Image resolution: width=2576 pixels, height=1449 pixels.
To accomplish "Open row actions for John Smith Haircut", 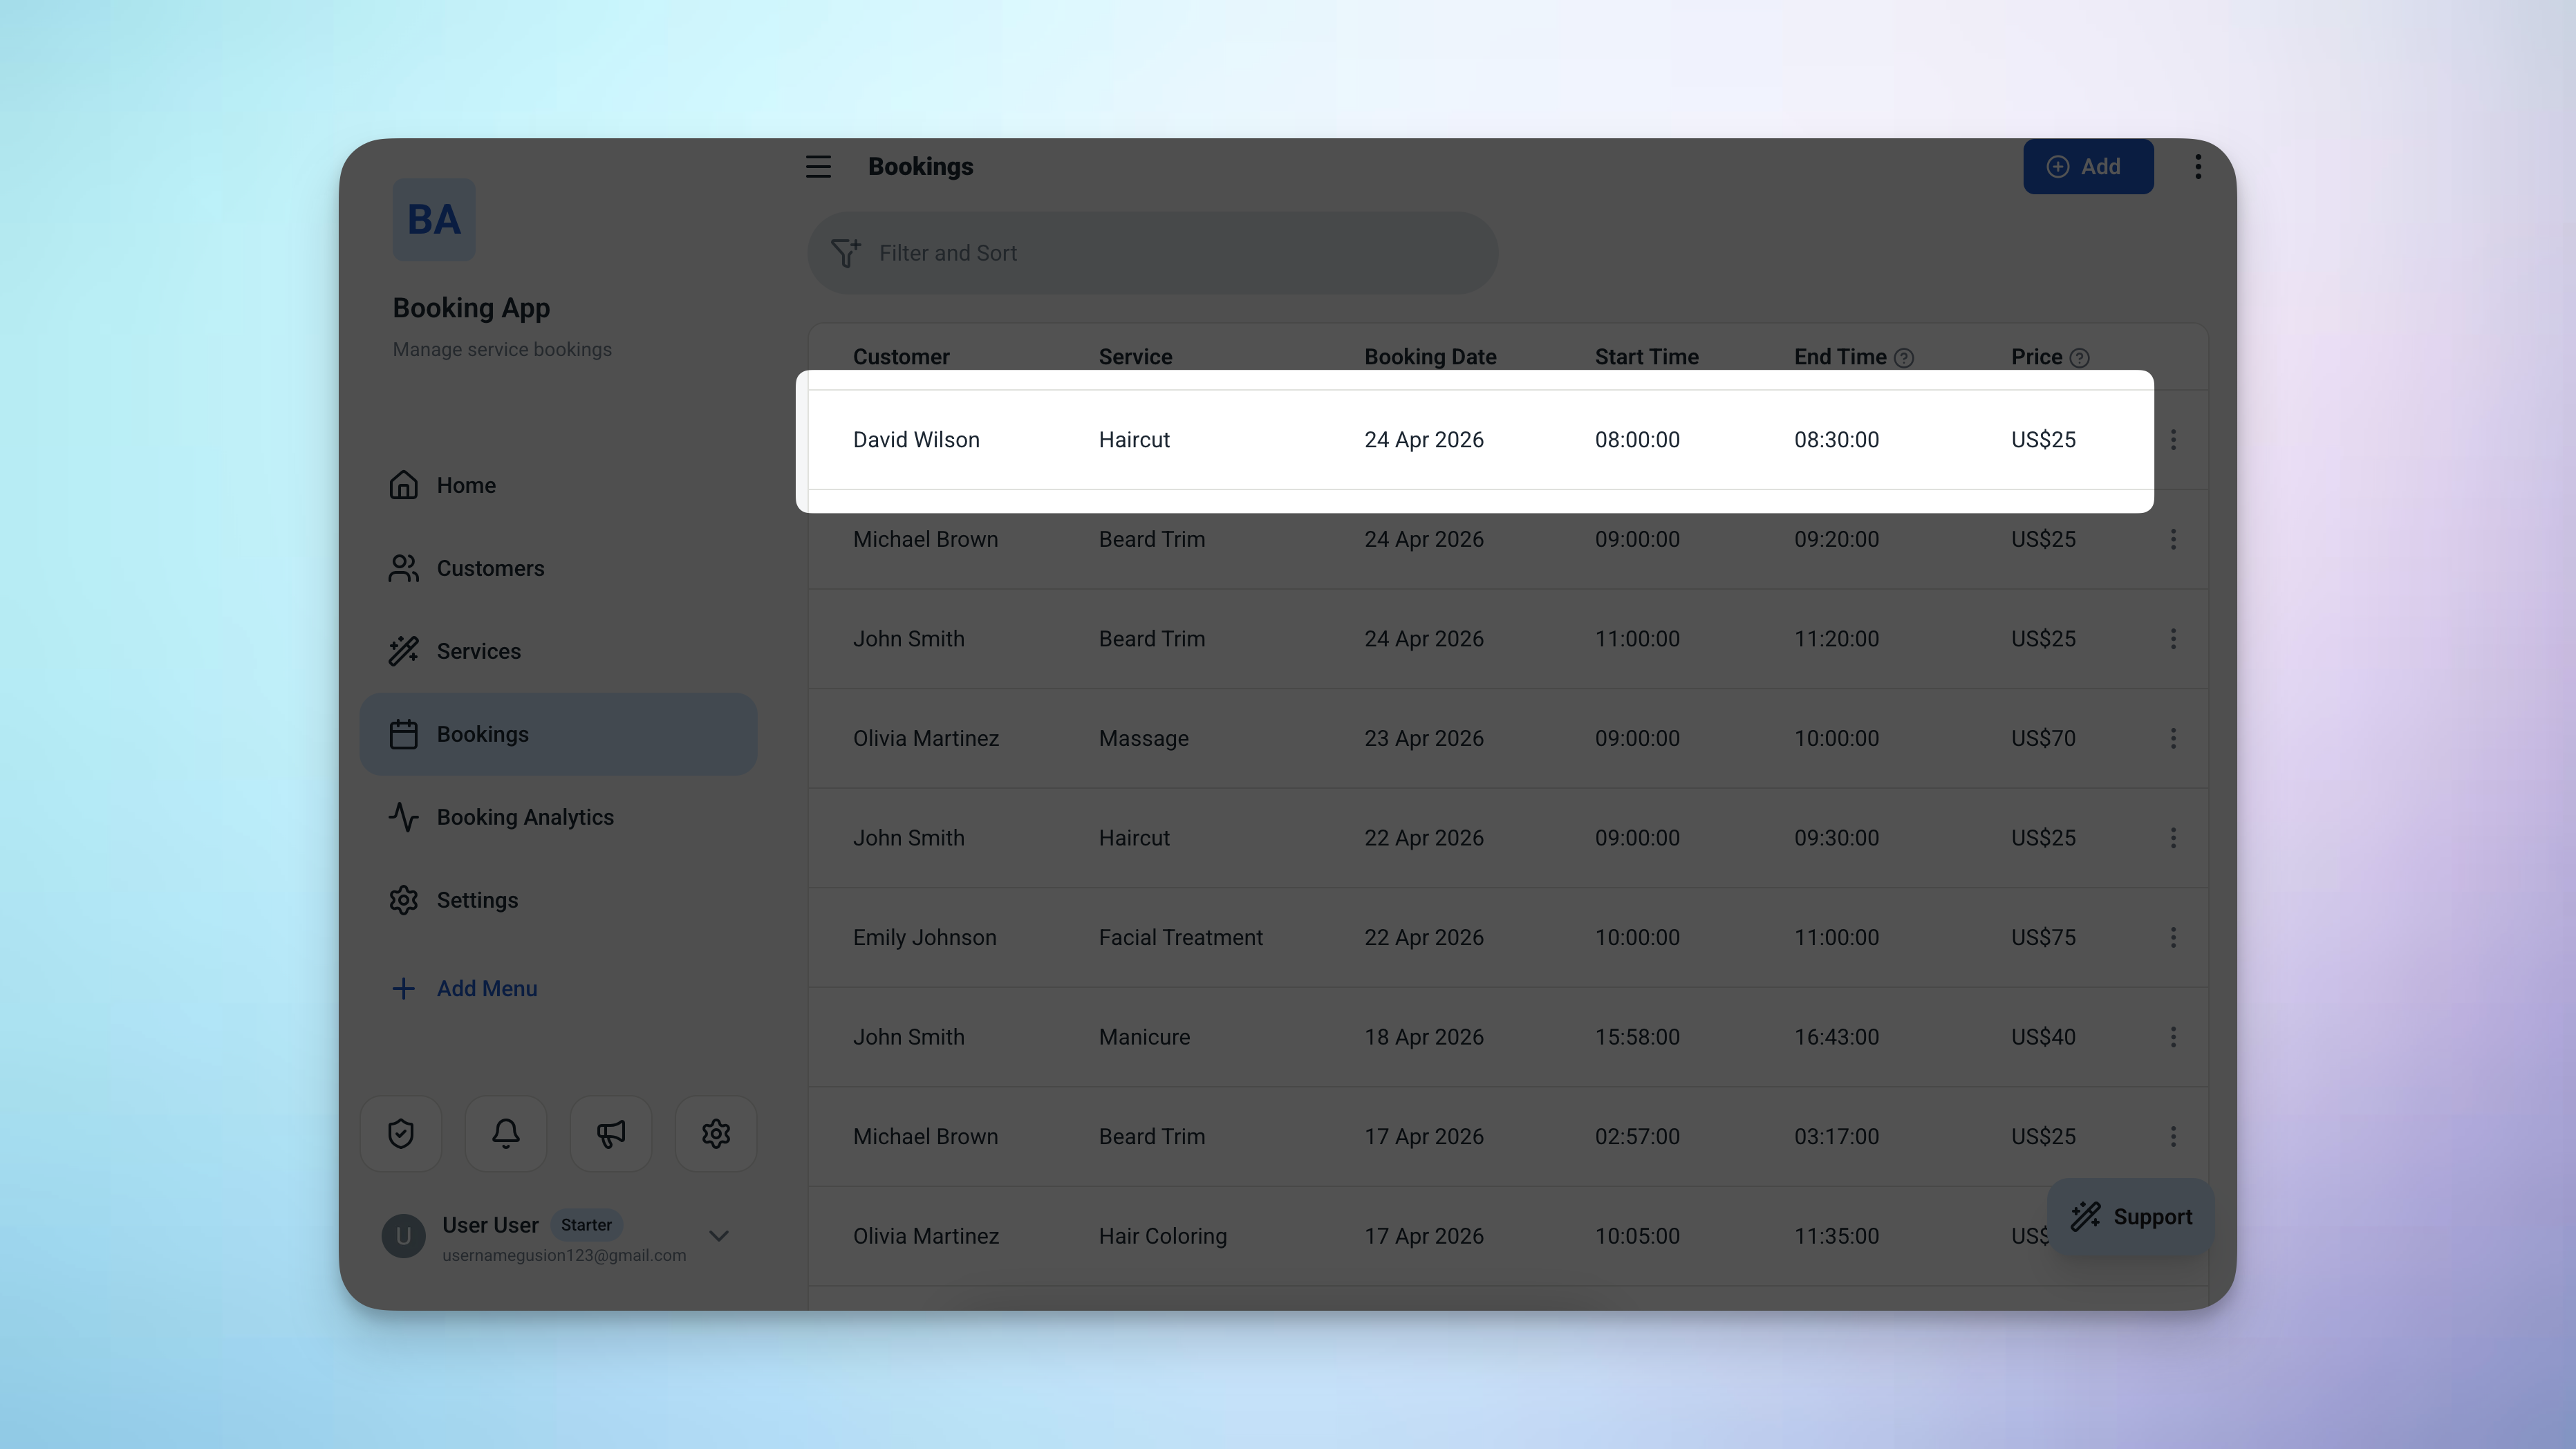I will (2173, 838).
